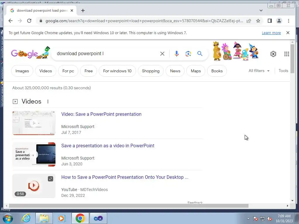Launch Internet Explorer from taskbar

coord(26,218)
